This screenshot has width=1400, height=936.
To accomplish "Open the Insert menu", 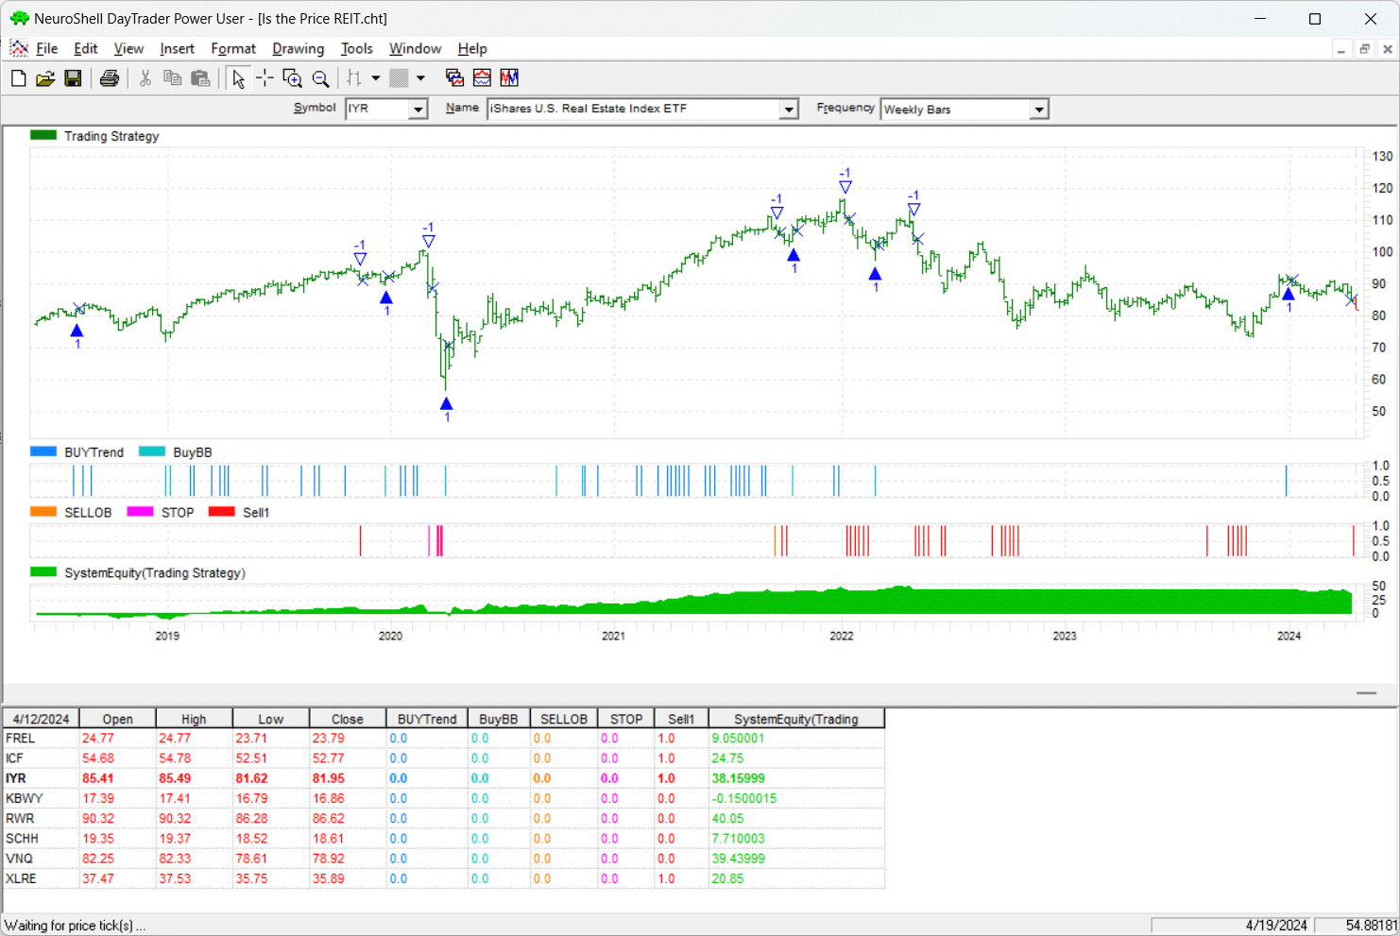I will (177, 49).
